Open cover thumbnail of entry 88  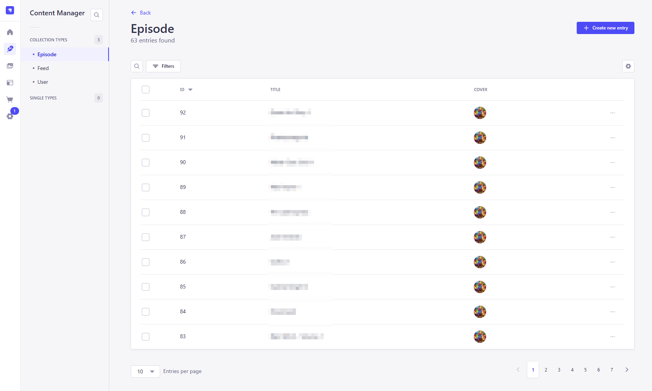tap(480, 212)
